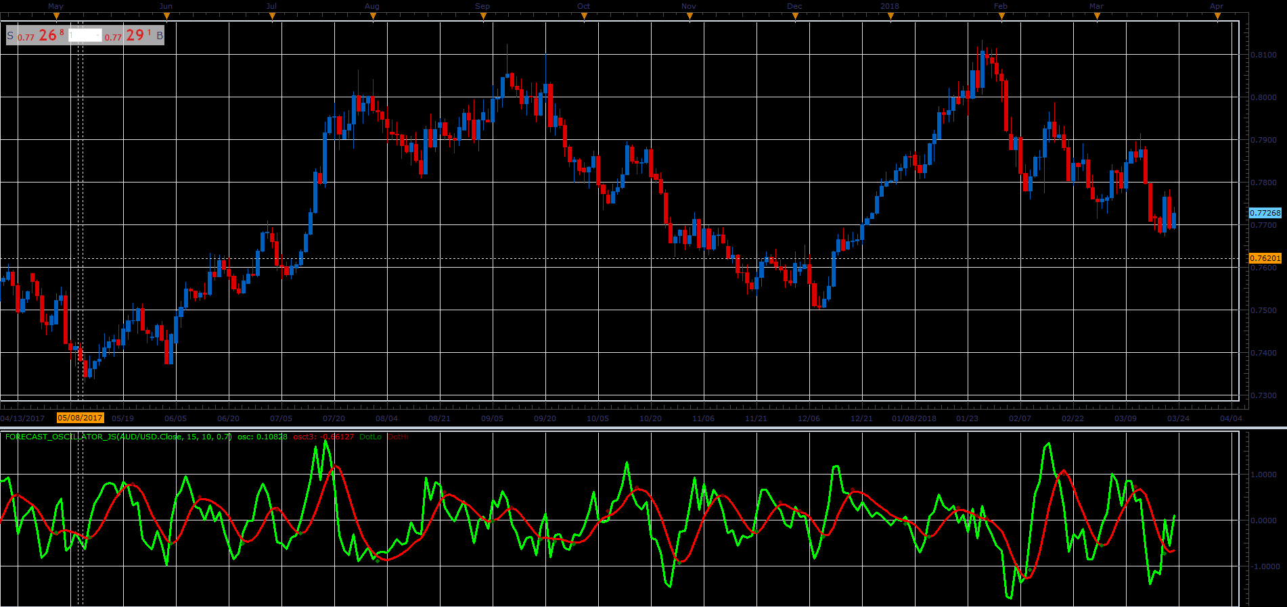Click the Oct month marker triangle

click(x=584, y=16)
